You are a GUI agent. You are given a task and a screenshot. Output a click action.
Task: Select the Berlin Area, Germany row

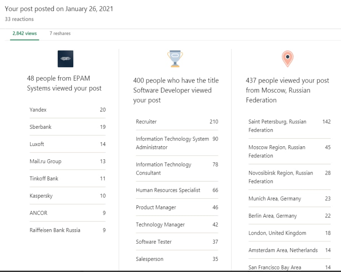(x=289, y=215)
